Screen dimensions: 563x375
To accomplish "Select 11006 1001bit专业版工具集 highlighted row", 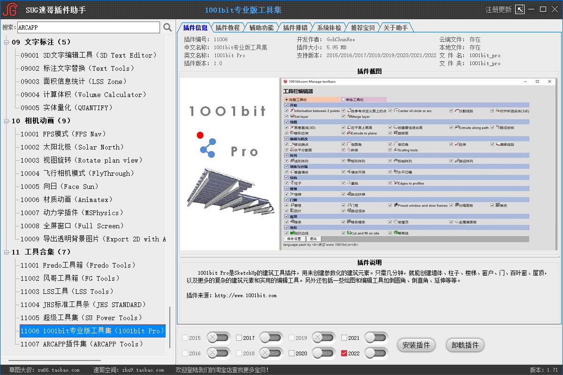I will click(x=92, y=331).
